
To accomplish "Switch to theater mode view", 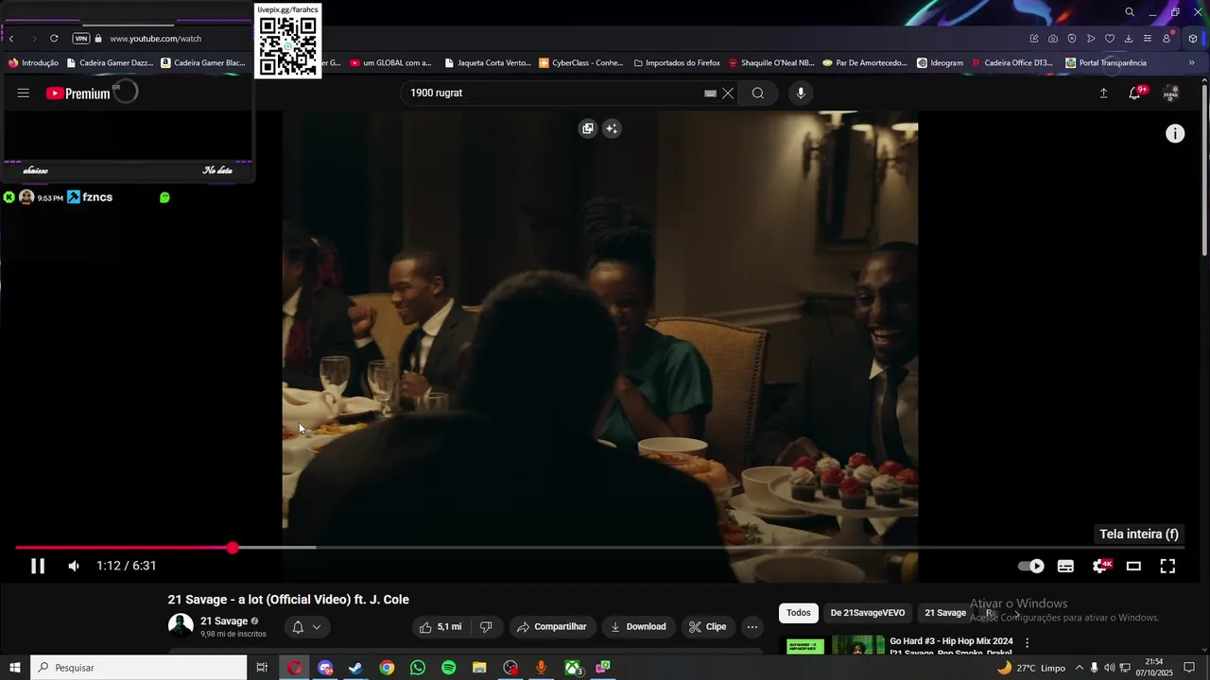I will point(1133,567).
